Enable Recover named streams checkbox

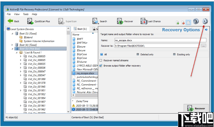click(101, 60)
